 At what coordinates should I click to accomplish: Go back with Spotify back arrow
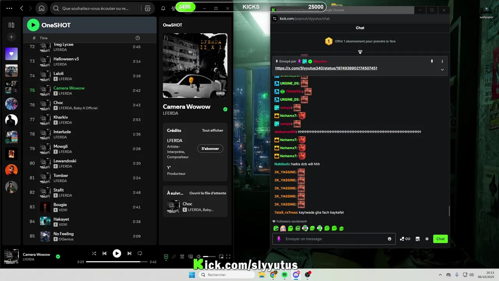coord(21,8)
